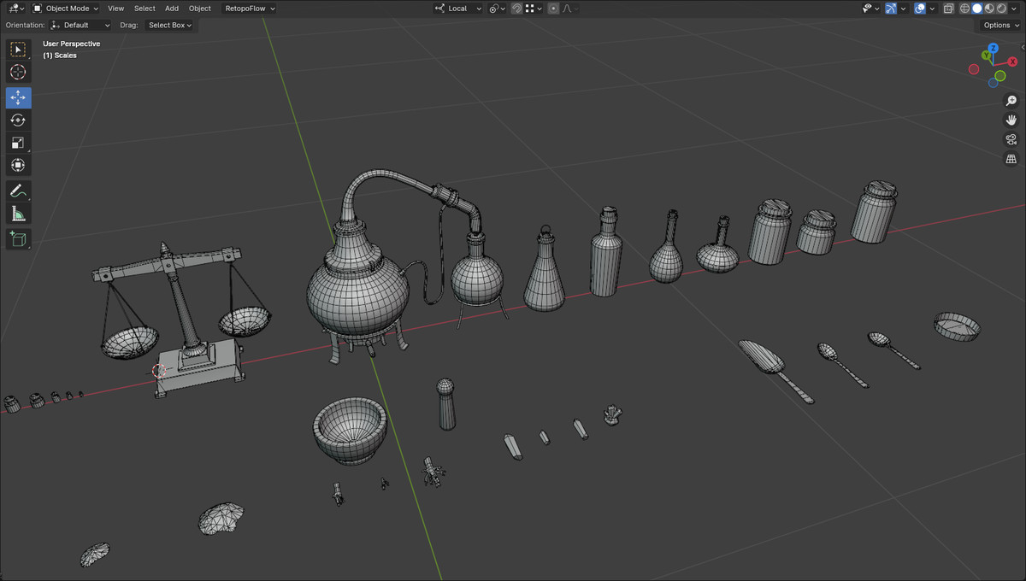Viewport: 1026px width, 581px height.
Task: Choose the Scale tool
Action: pyautogui.click(x=19, y=143)
